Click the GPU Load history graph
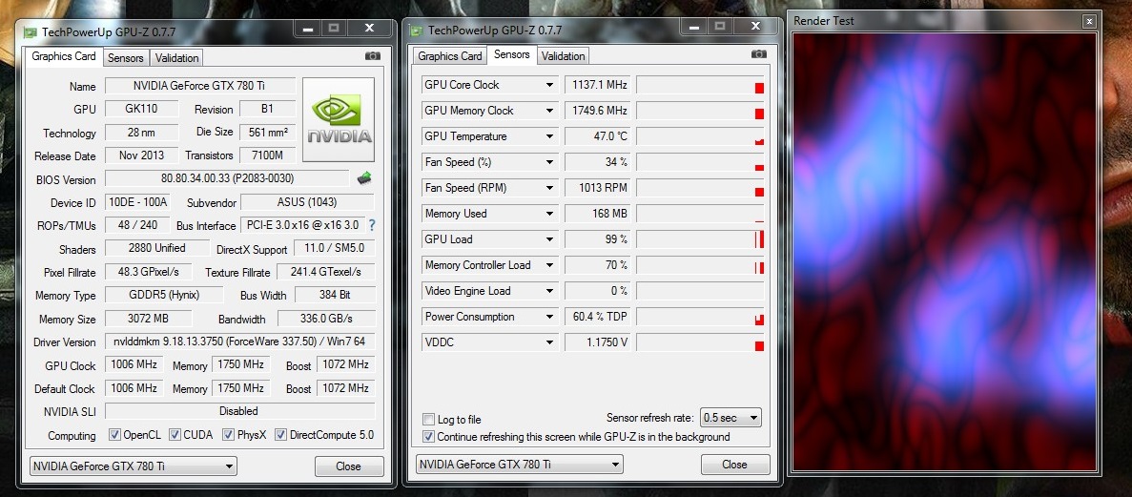 click(700, 239)
